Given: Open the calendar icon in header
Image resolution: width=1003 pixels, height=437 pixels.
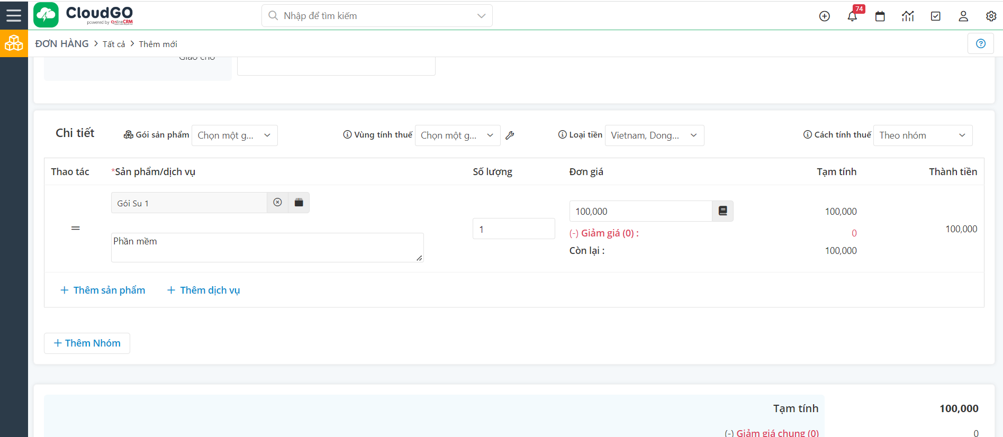Looking at the screenshot, I should 880,16.
